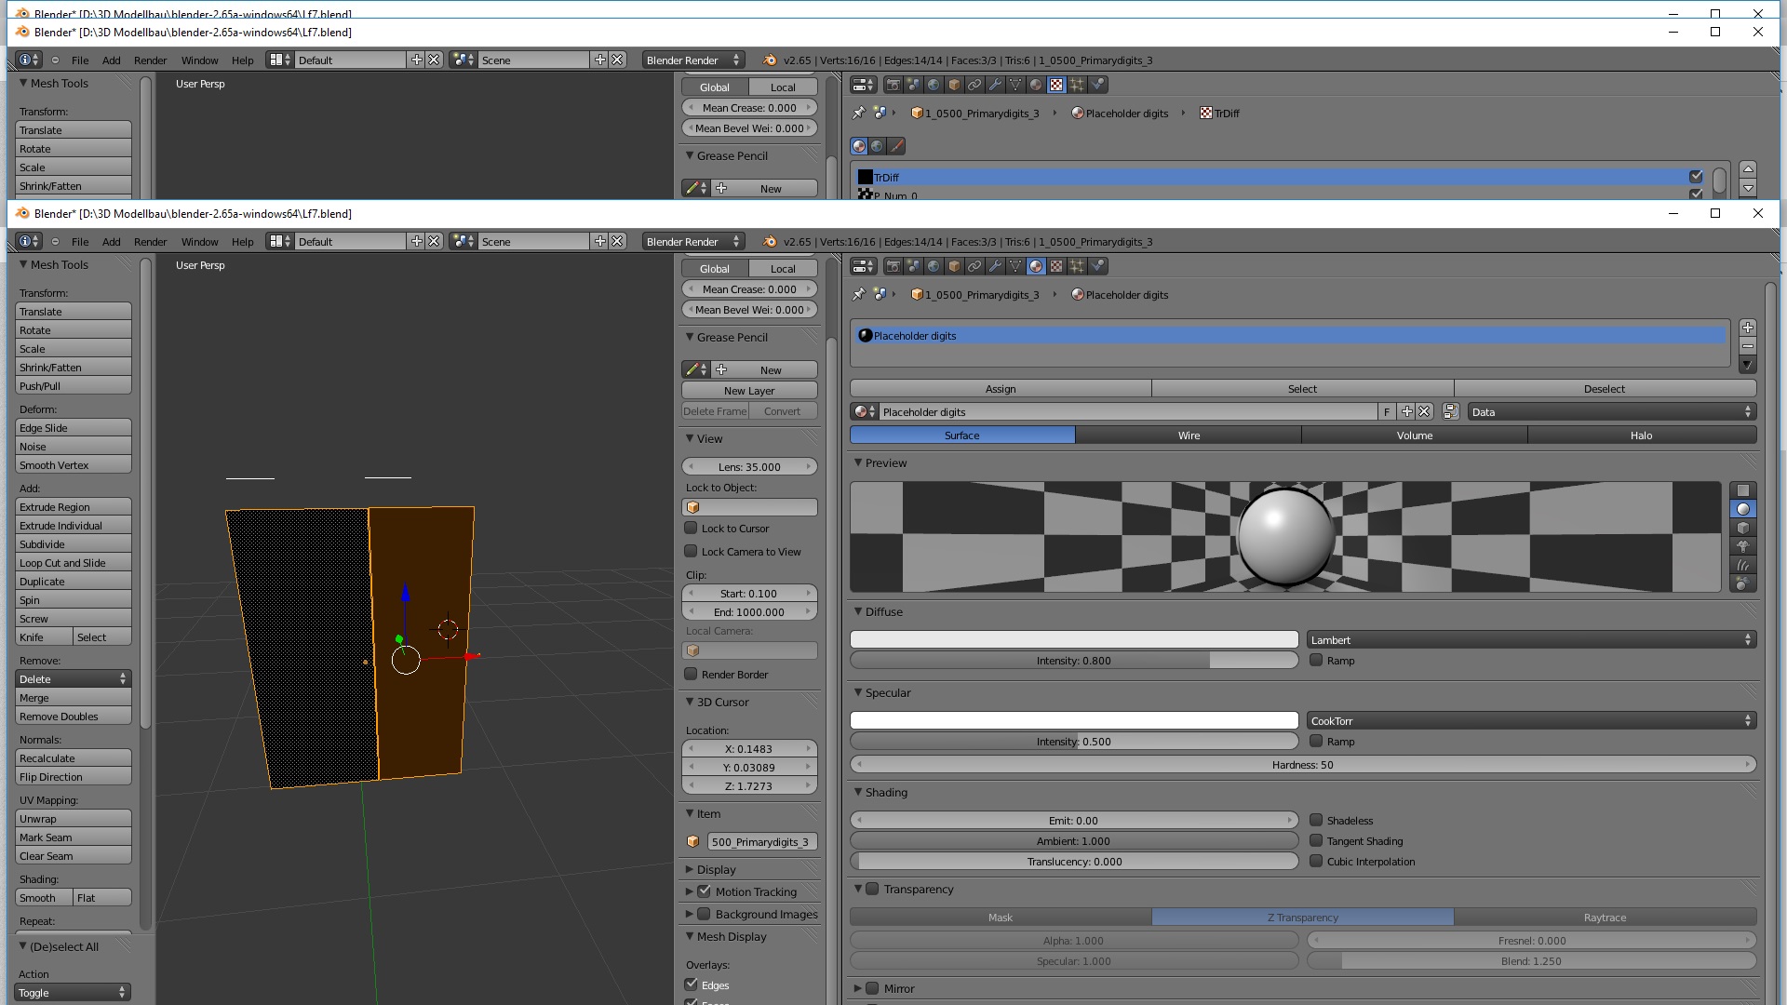
Task: Click the Hardness 50 value field
Action: (1302, 764)
